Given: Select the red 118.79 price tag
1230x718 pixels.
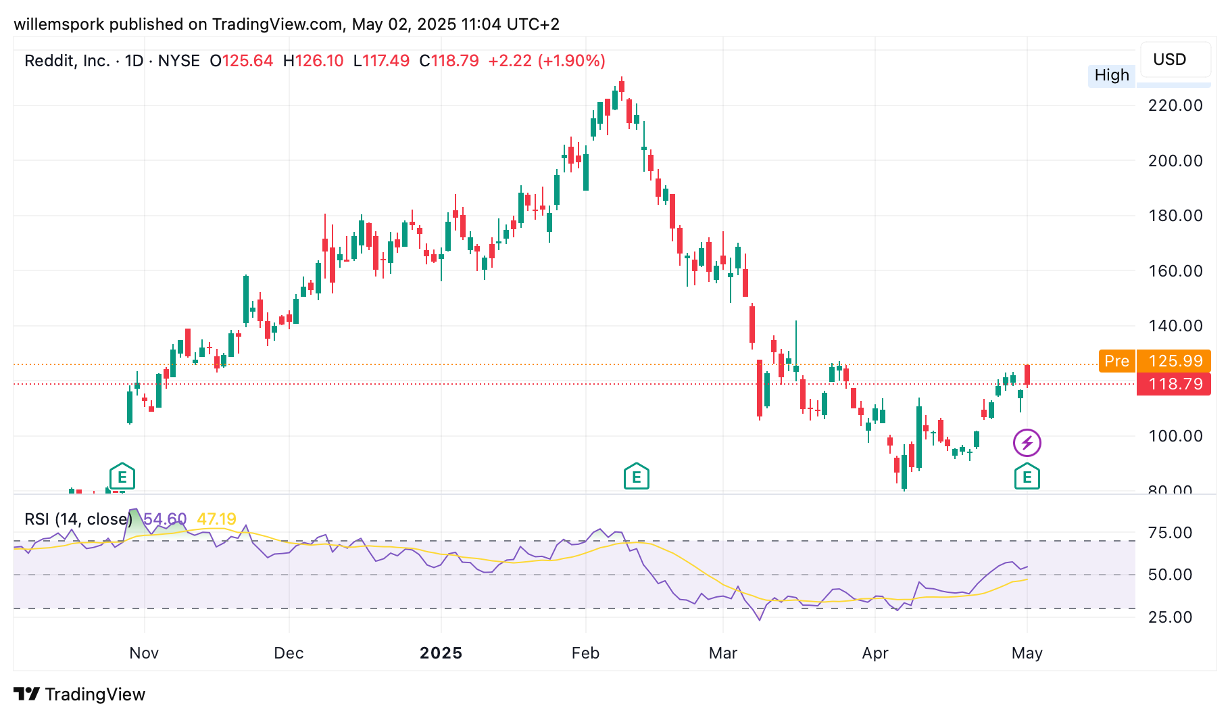Looking at the screenshot, I should coord(1175,384).
